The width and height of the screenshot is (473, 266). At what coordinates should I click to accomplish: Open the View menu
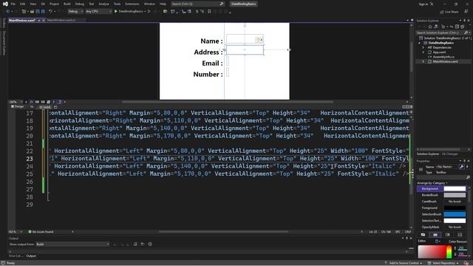[x=33, y=4]
